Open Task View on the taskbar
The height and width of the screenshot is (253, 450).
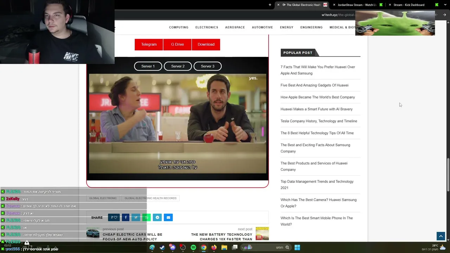(235, 247)
